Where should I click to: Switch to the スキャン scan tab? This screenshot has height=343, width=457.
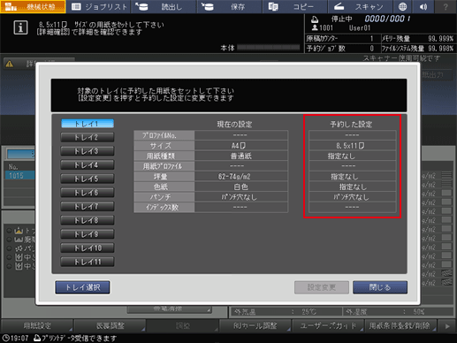point(360,6)
